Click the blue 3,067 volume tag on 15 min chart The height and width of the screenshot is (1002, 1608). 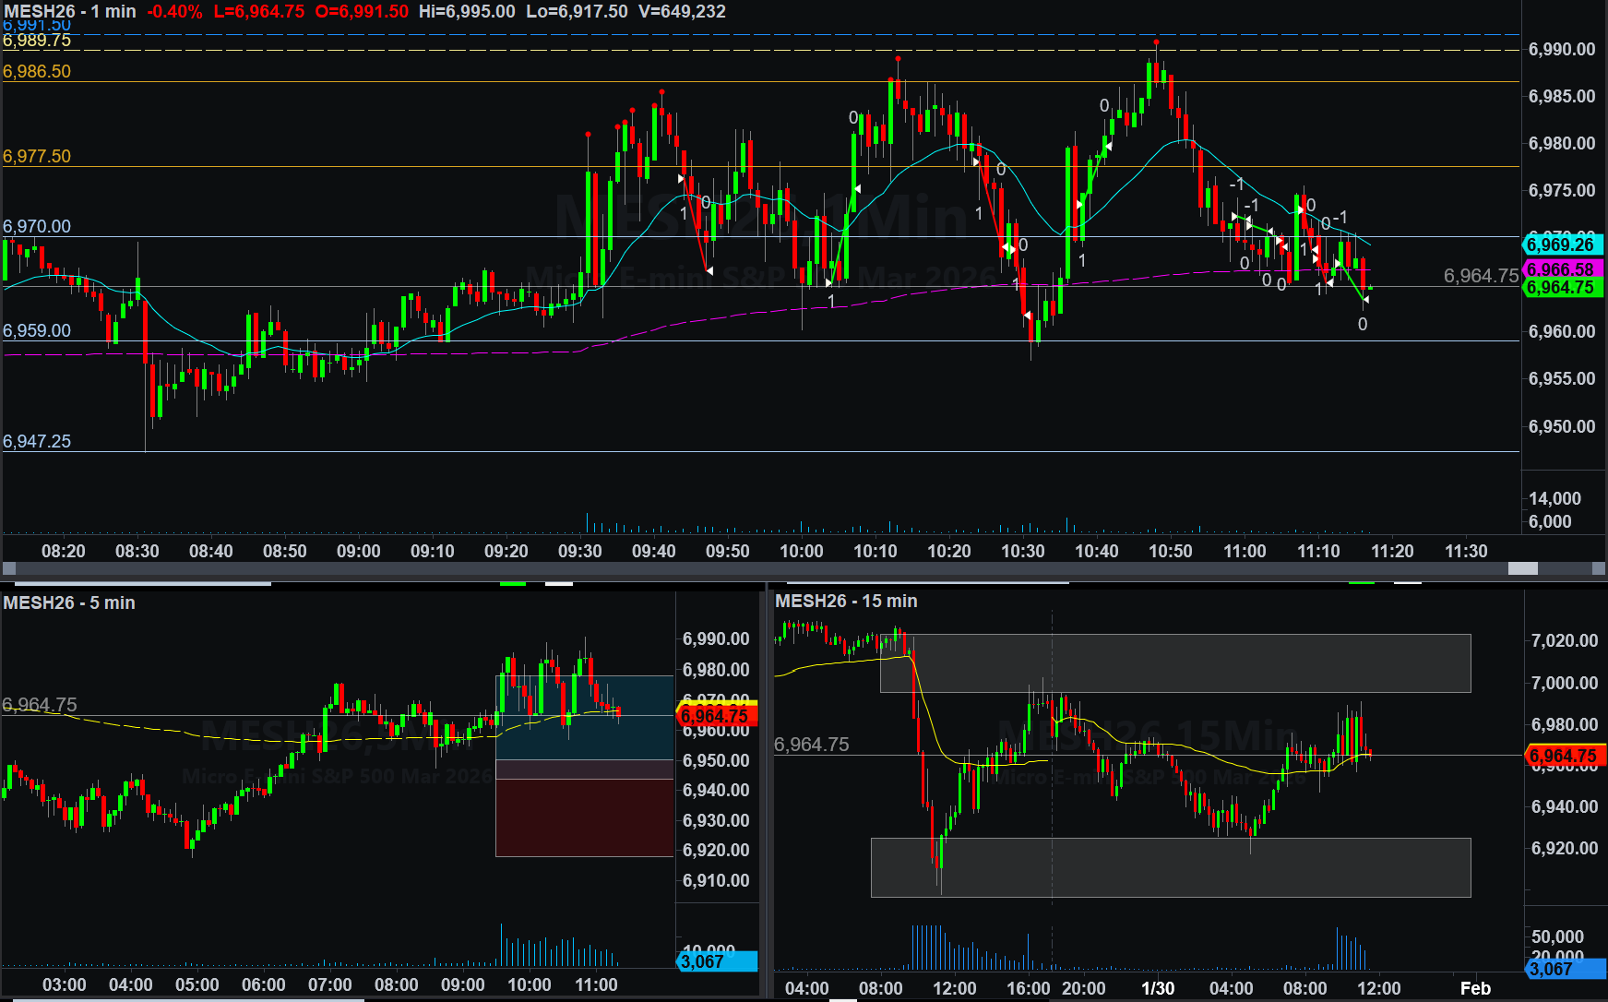click(1565, 969)
